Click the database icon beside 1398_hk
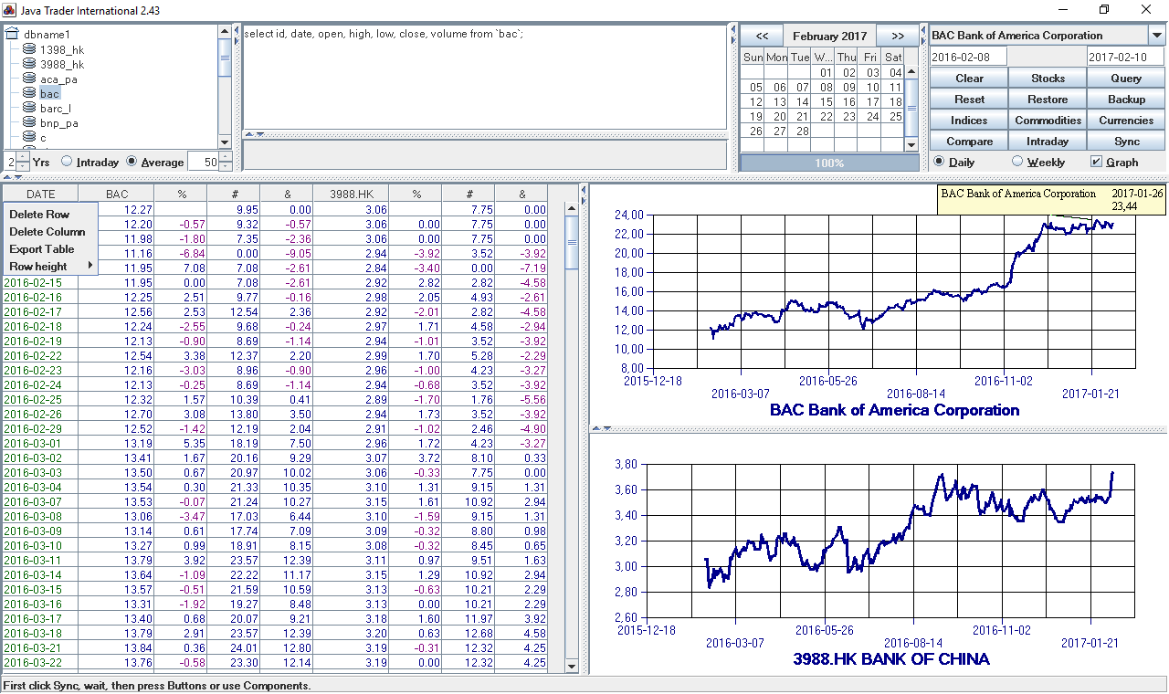 (30, 49)
